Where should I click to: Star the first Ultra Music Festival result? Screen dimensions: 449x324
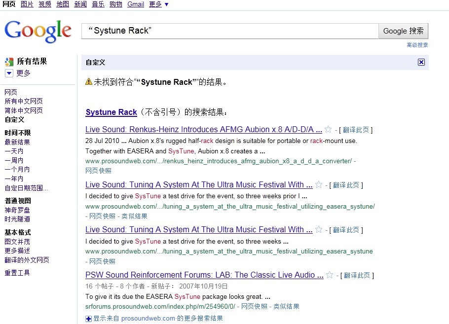click(x=318, y=185)
